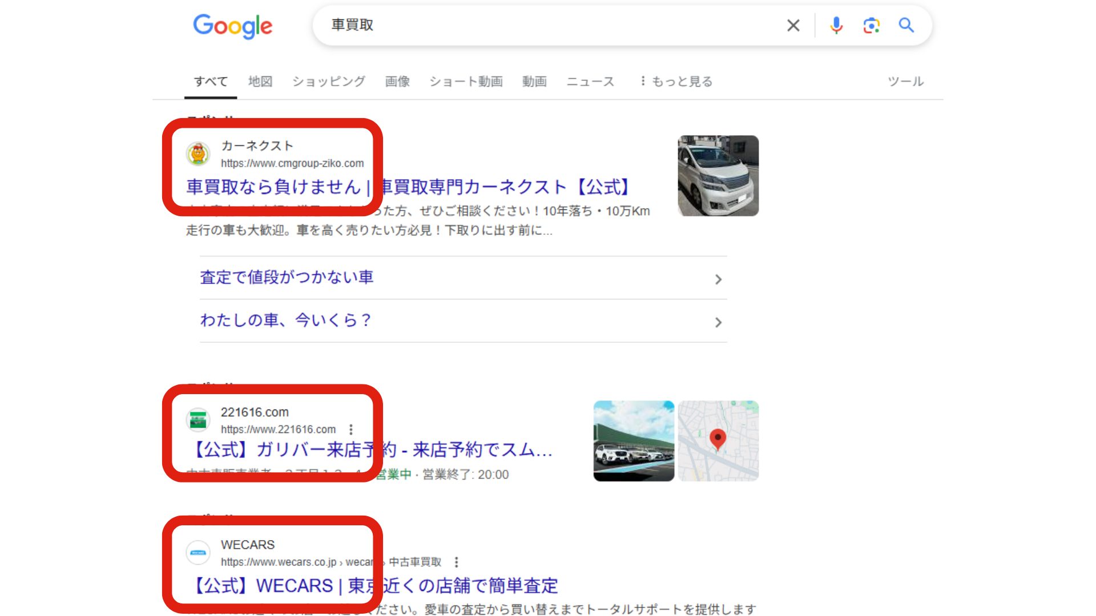Open the ツール options
The width and height of the screenshot is (1096, 616).
[905, 82]
